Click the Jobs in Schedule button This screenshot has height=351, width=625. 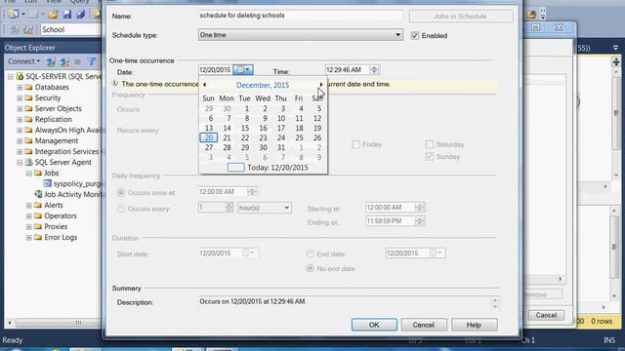(461, 17)
